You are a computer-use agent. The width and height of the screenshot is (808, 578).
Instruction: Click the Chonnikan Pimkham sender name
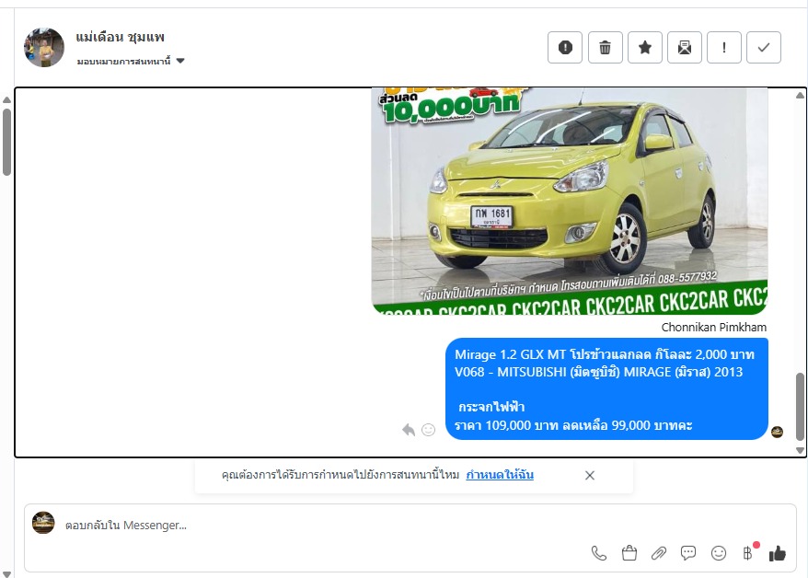point(714,327)
